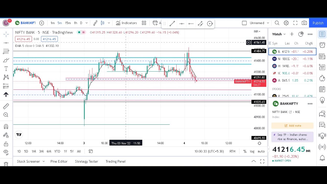Image resolution: width=327 pixels, height=184 pixels.
Task: Add a symbol to the watchlist
Action: tap(292, 34)
